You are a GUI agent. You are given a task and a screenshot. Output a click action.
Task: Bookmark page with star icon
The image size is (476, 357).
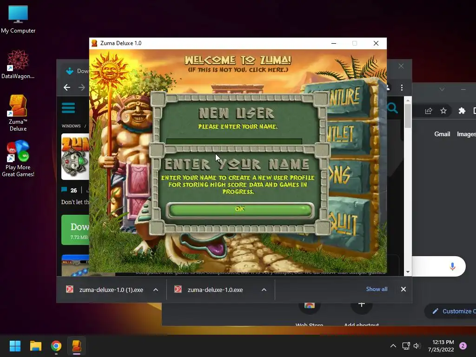(x=443, y=111)
